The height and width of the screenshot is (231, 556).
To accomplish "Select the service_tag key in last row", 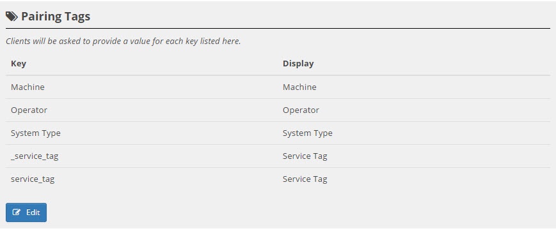I will tap(33, 179).
